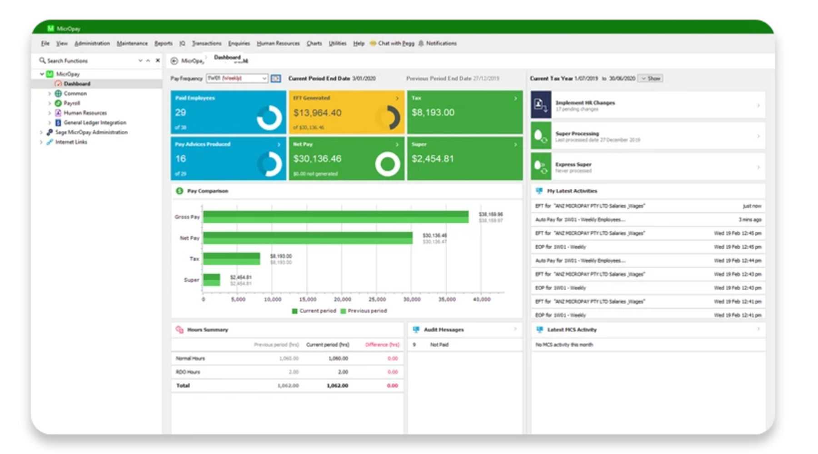Viewport: 818px width, 454px height.
Task: Click the Express Super icon
Action: click(541, 167)
